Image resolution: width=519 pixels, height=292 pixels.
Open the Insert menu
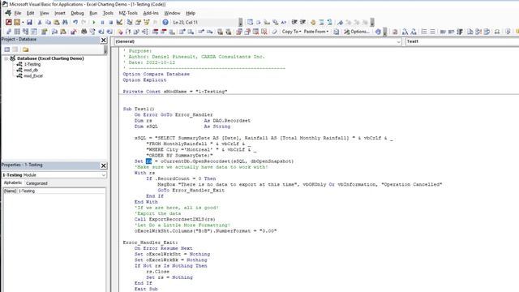point(59,13)
